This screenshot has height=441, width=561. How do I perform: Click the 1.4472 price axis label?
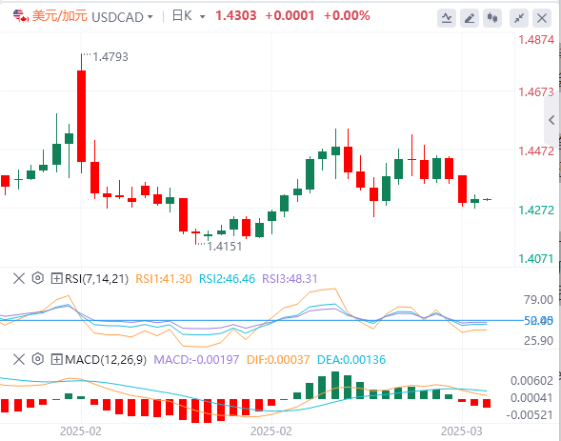coord(536,150)
